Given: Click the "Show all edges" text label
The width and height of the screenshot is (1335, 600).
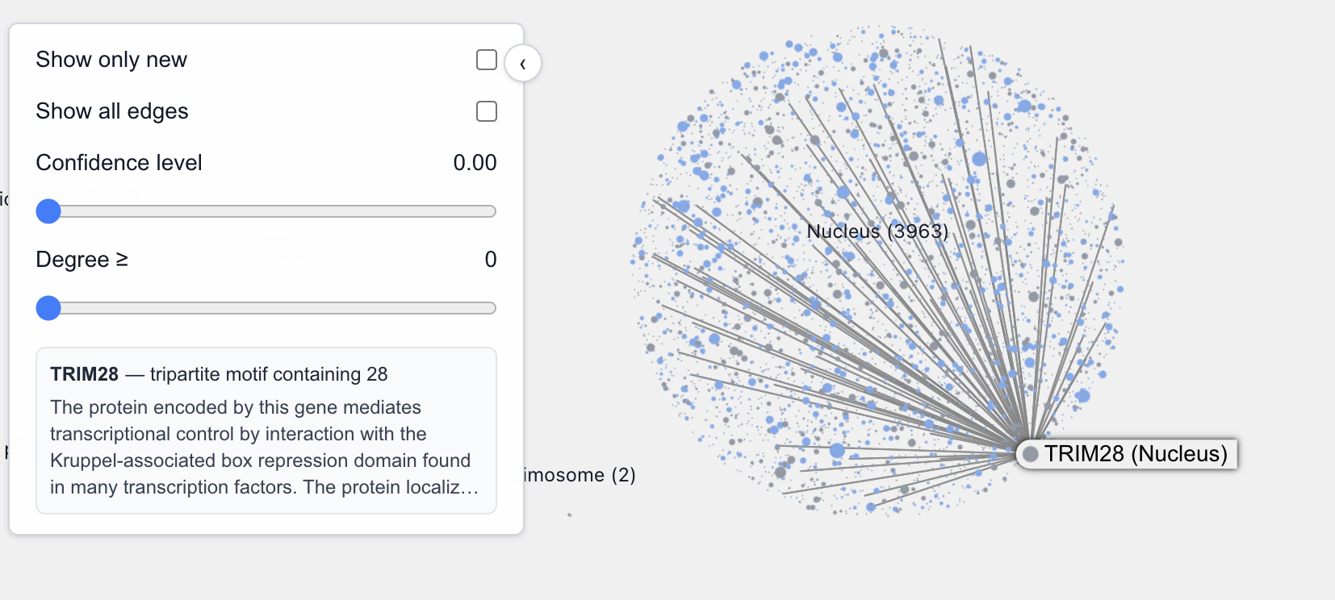Looking at the screenshot, I should (x=112, y=111).
